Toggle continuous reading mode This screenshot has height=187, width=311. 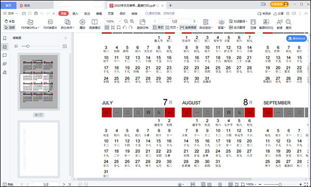pyautogui.click(x=188, y=27)
